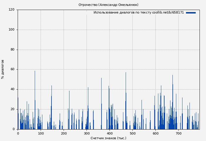Screen dimensions: 206x141
Task: Click the 60 tick label on y-axis
Action: pos(12,70)
